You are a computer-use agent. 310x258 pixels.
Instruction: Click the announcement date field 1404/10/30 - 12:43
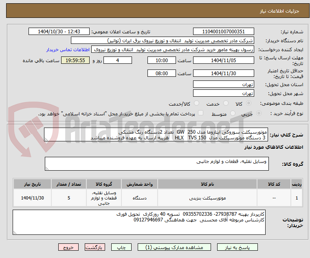(x=59, y=32)
